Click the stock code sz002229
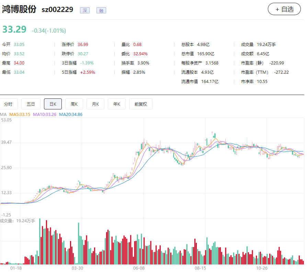Viewport: 307px width, 272px height. pyautogui.click(x=57, y=10)
